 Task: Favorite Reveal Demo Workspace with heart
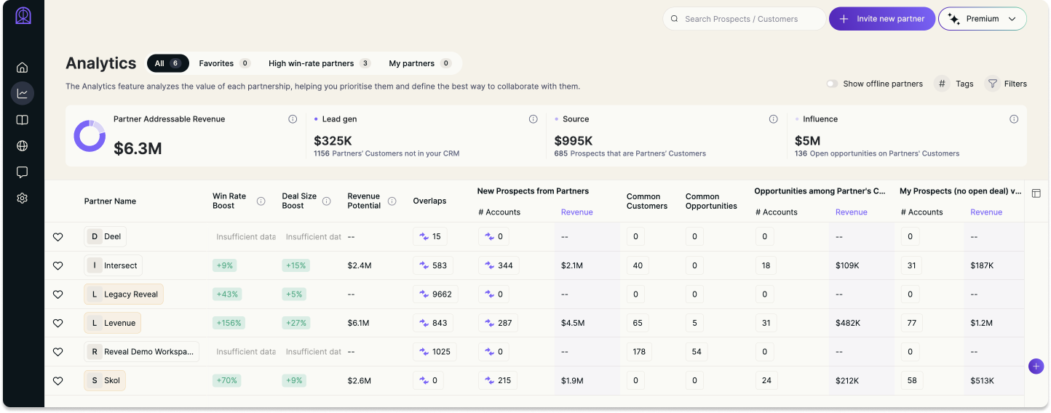tap(58, 352)
